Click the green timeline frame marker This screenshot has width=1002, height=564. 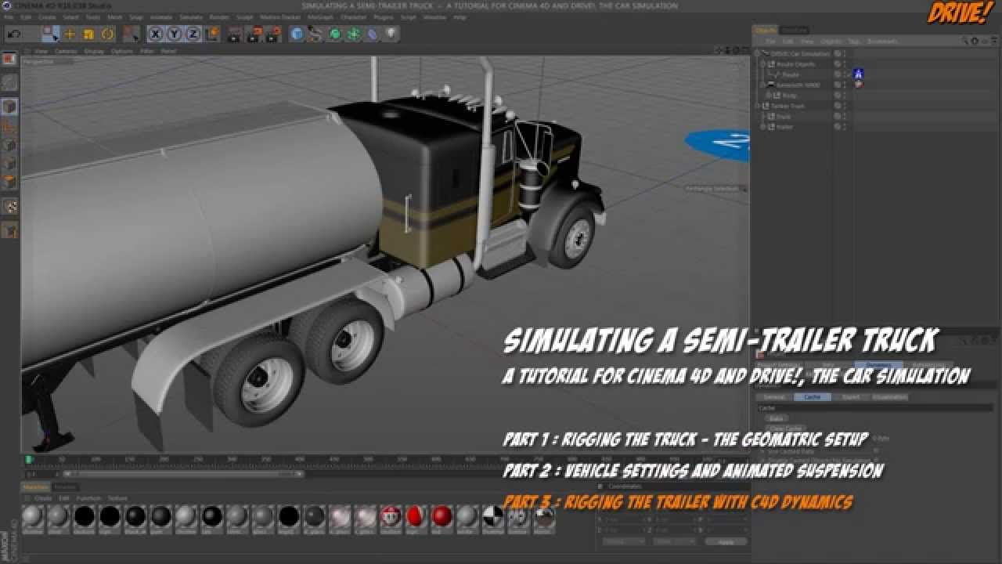pos(29,460)
